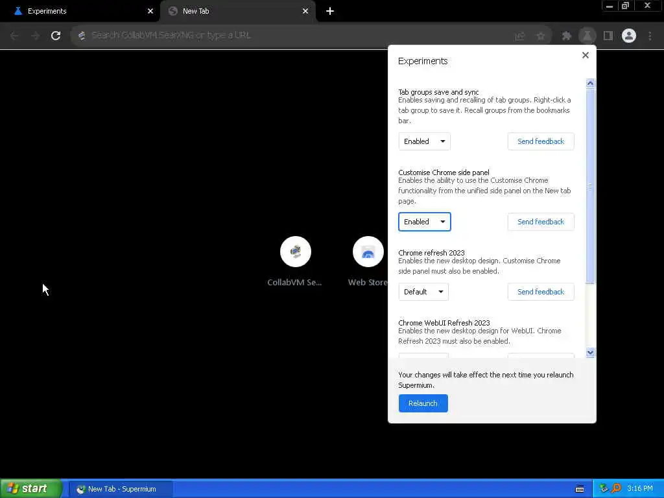
Task: Click the first system tray icon
Action: [604, 489]
